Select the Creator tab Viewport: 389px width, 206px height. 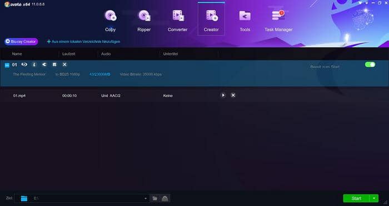tap(211, 19)
